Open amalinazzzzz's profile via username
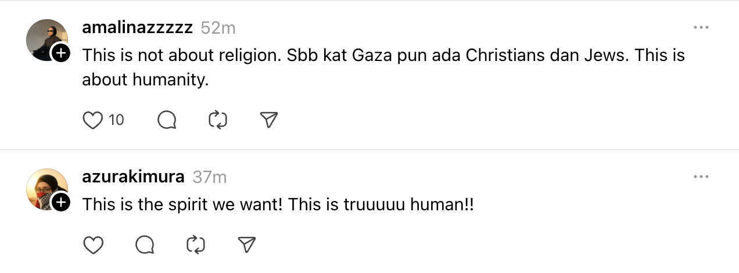The image size is (739, 273). click(x=137, y=28)
